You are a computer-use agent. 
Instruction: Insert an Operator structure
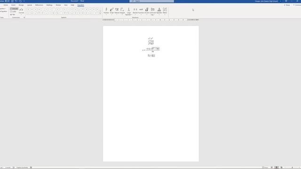coord(159,11)
